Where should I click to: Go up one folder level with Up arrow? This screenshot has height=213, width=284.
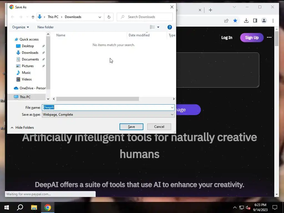pos(33,17)
